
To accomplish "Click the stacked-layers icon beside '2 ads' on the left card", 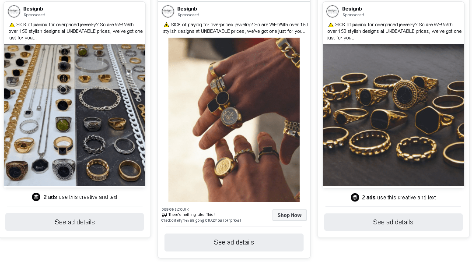I will (x=35, y=197).
